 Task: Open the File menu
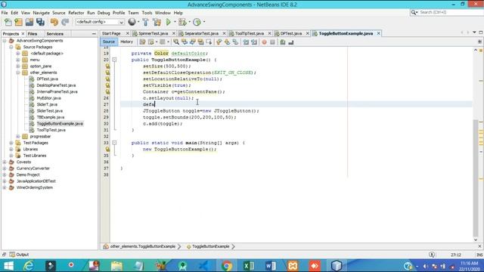tap(5, 13)
